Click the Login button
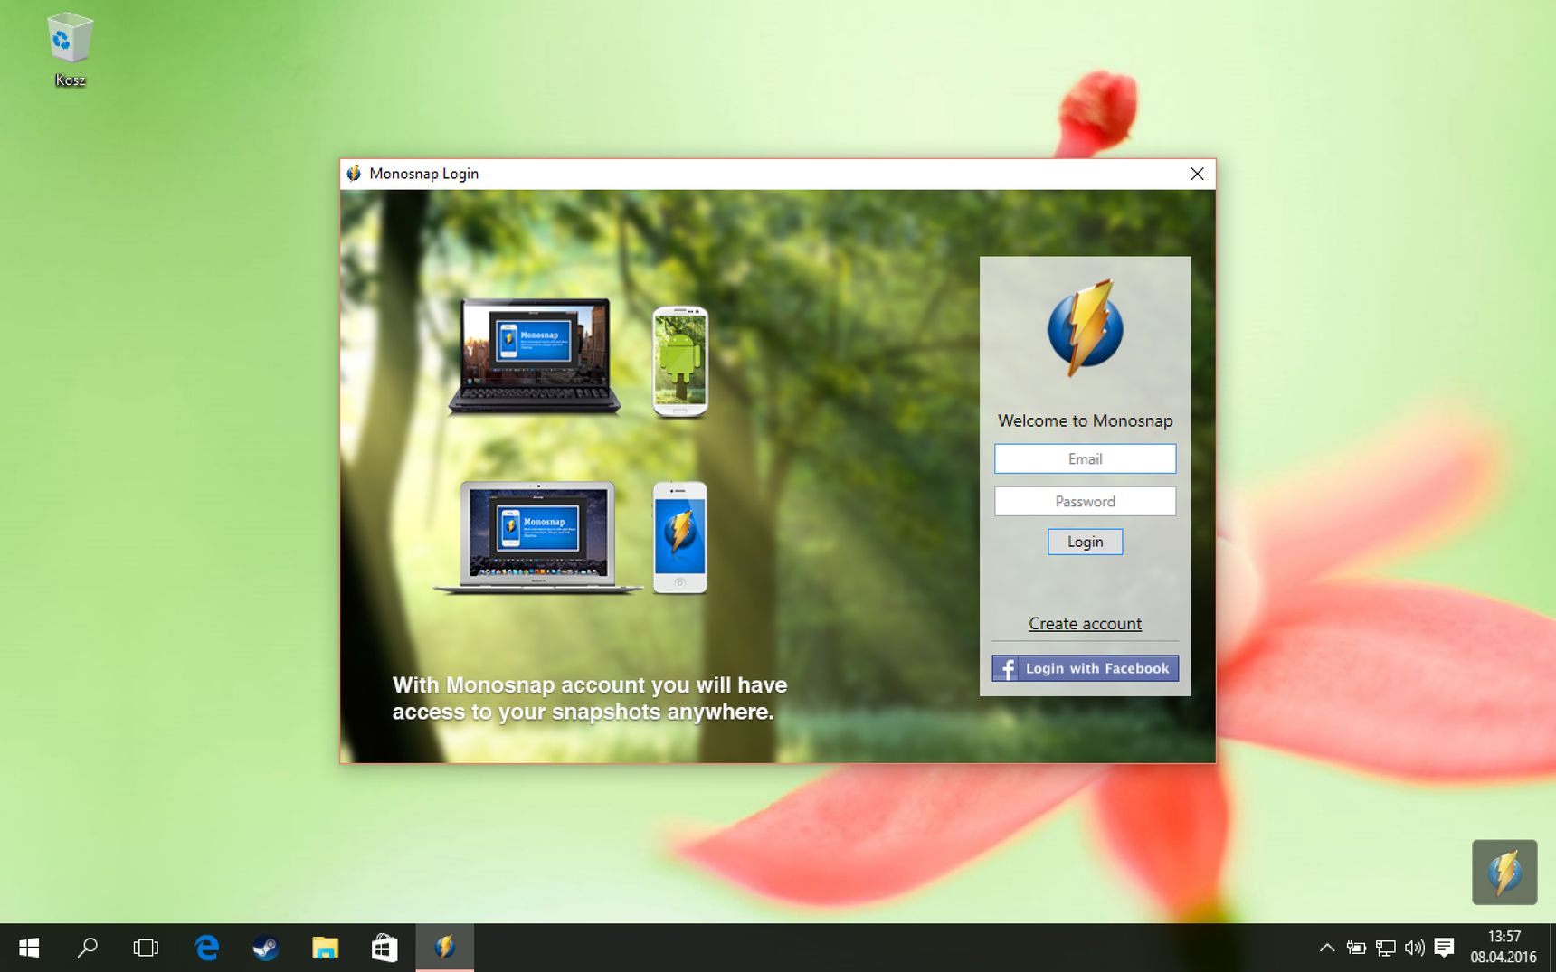 [1085, 542]
